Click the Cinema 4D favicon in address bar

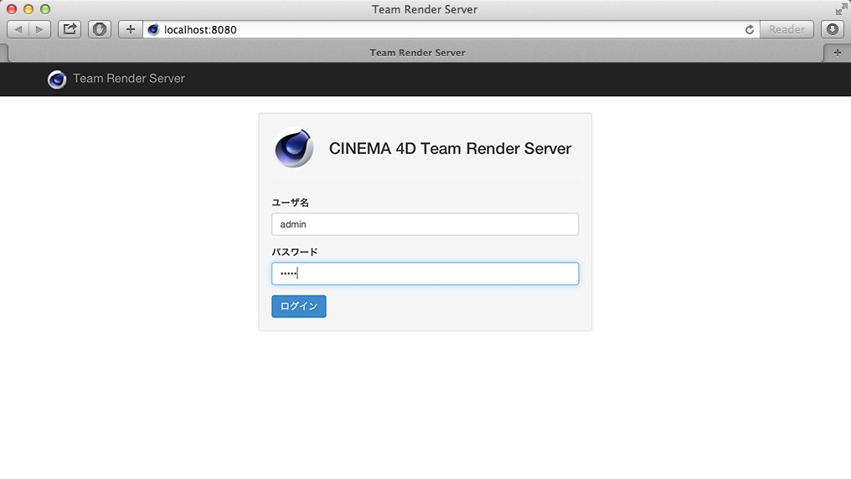pyautogui.click(x=153, y=30)
